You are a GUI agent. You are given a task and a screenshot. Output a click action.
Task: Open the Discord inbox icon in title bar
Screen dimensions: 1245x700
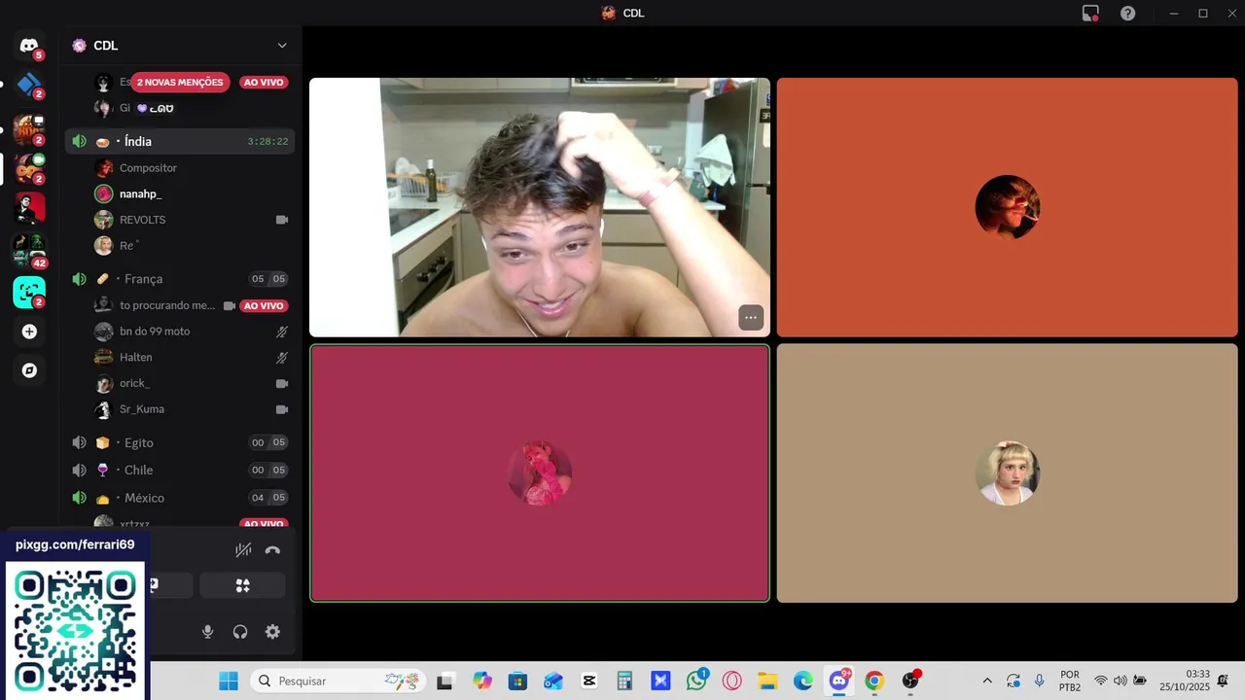tap(1090, 14)
